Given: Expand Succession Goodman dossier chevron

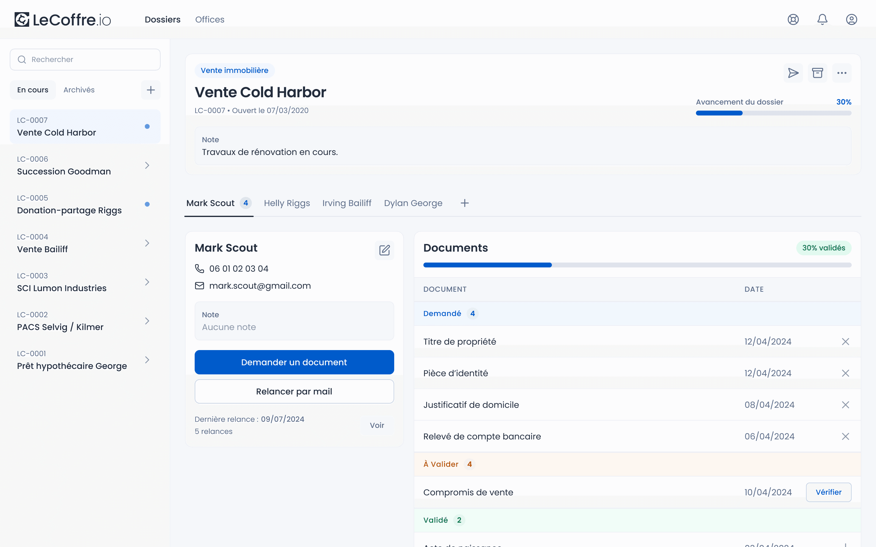Looking at the screenshot, I should click(147, 165).
